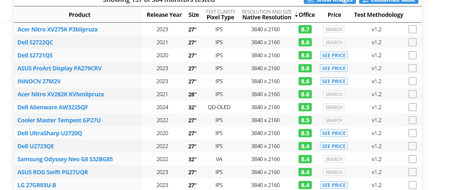458x190 pixels.
Task: Open INNOCN 27M2V product link
Action: coord(39,81)
